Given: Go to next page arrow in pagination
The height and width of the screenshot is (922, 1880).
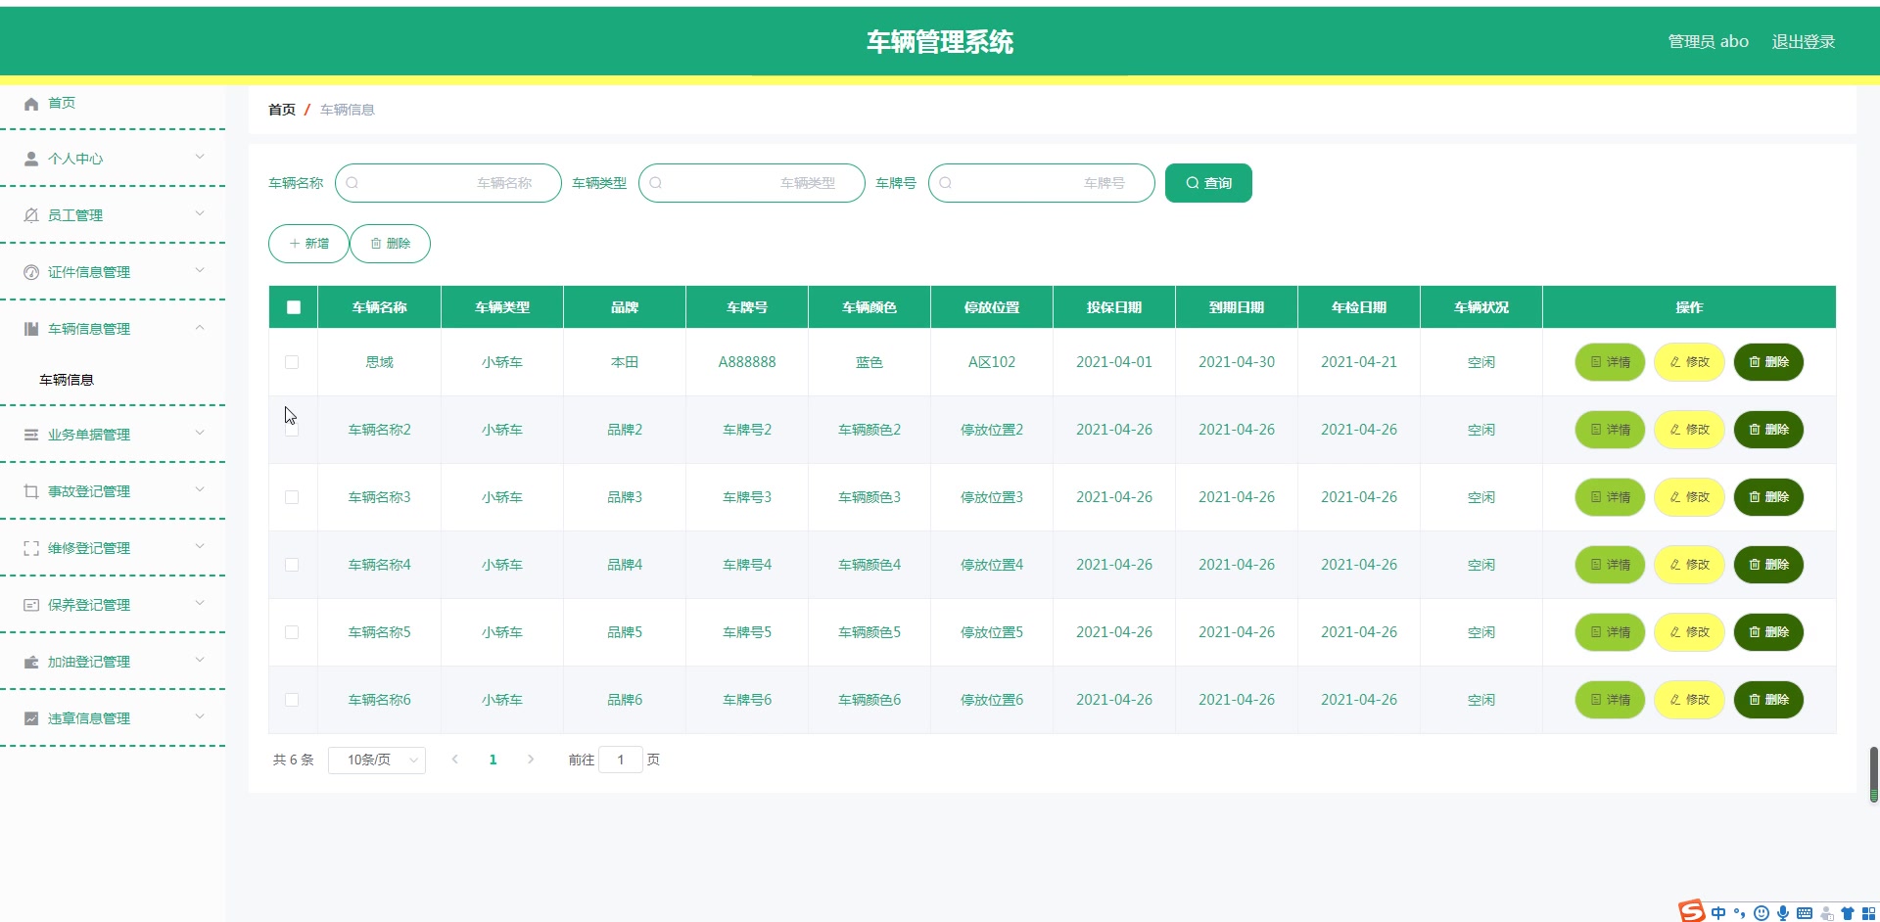Looking at the screenshot, I should (x=531, y=760).
